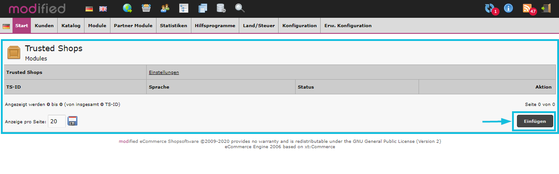559x174 pixels.
Task: Open categories list icon in top bar
Action: 184,8
